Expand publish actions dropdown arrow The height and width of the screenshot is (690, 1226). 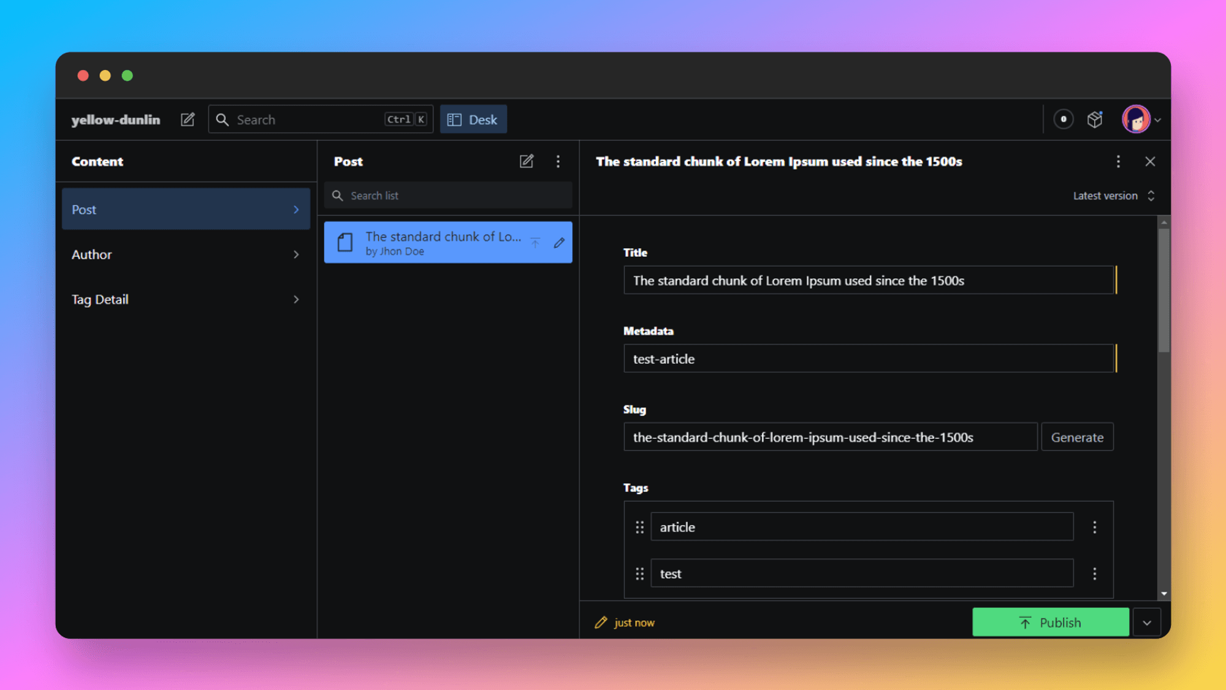[x=1147, y=623]
